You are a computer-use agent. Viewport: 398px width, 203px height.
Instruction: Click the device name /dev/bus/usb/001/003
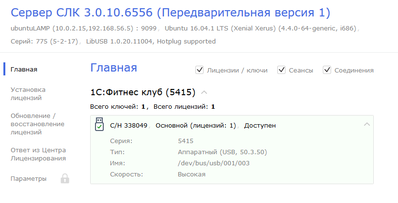(213, 163)
